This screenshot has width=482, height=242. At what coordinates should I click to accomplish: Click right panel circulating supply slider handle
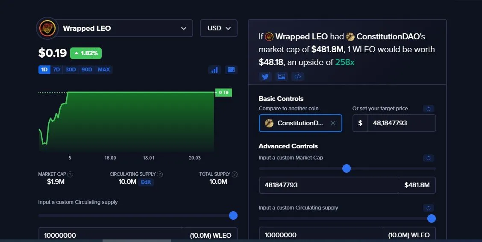pyautogui.click(x=432, y=218)
